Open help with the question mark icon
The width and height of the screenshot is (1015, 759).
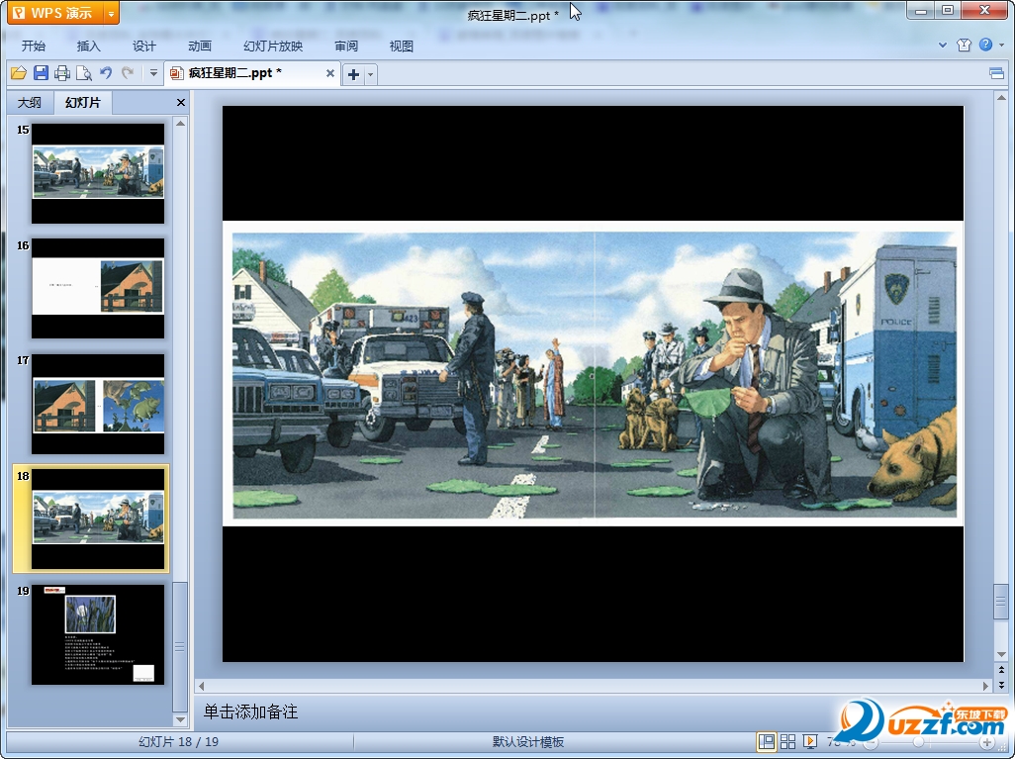pyautogui.click(x=985, y=45)
